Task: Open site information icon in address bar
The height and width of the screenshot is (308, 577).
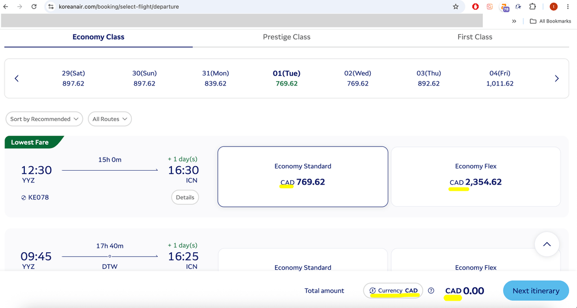Action: point(51,7)
